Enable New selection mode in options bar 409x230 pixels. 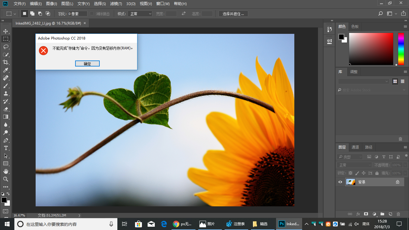coord(25,13)
